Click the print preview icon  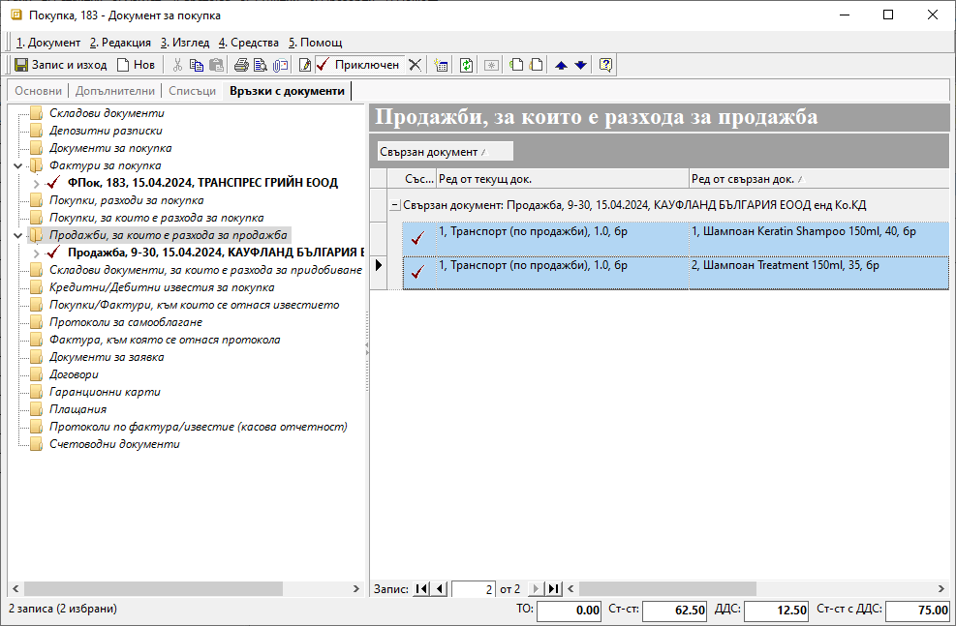pyautogui.click(x=260, y=65)
